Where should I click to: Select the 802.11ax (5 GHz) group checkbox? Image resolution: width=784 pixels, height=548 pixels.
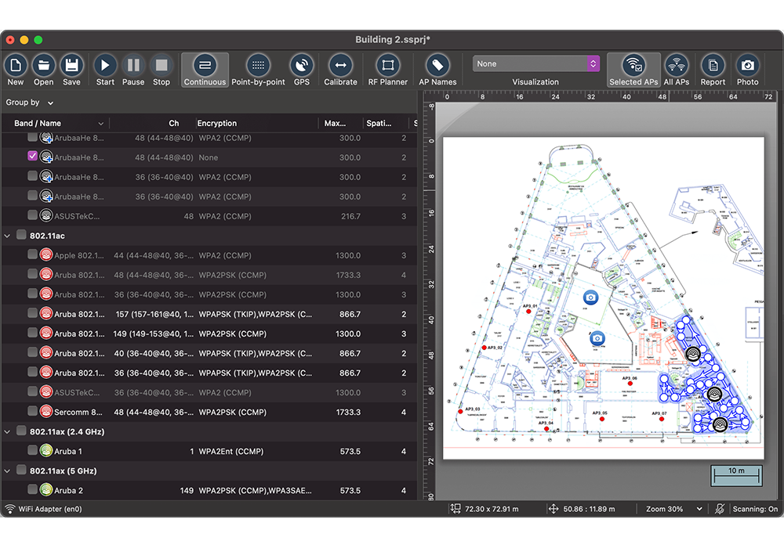(x=21, y=470)
